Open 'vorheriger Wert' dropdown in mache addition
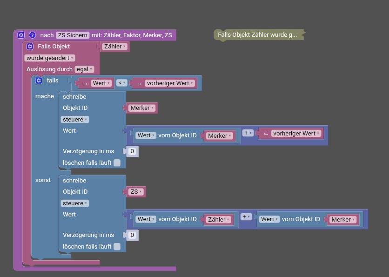 point(296,134)
